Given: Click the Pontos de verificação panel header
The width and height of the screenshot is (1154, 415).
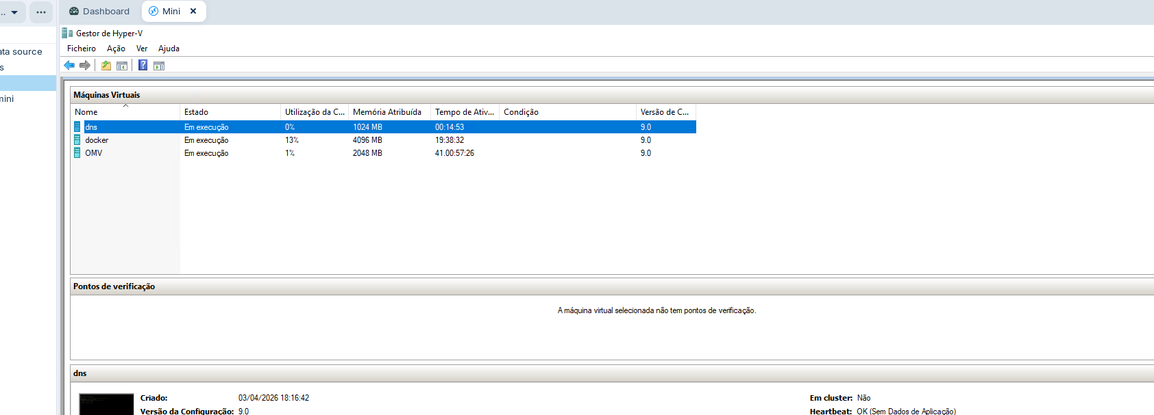Looking at the screenshot, I should (x=612, y=286).
